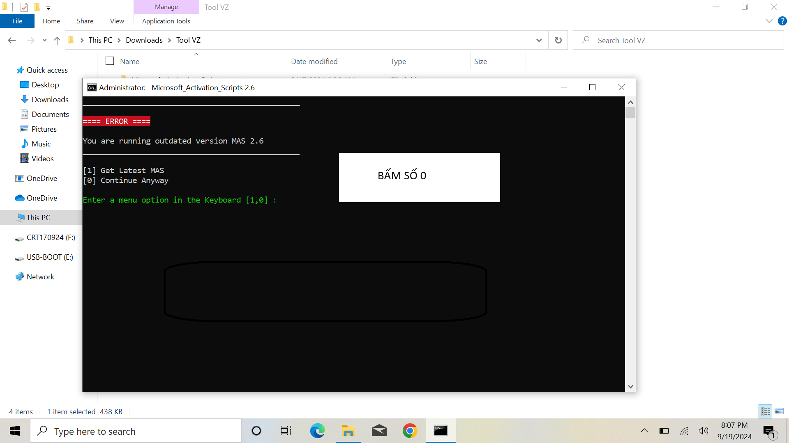Open the volume speaker tray icon
This screenshot has height=443, width=789.
[704, 431]
